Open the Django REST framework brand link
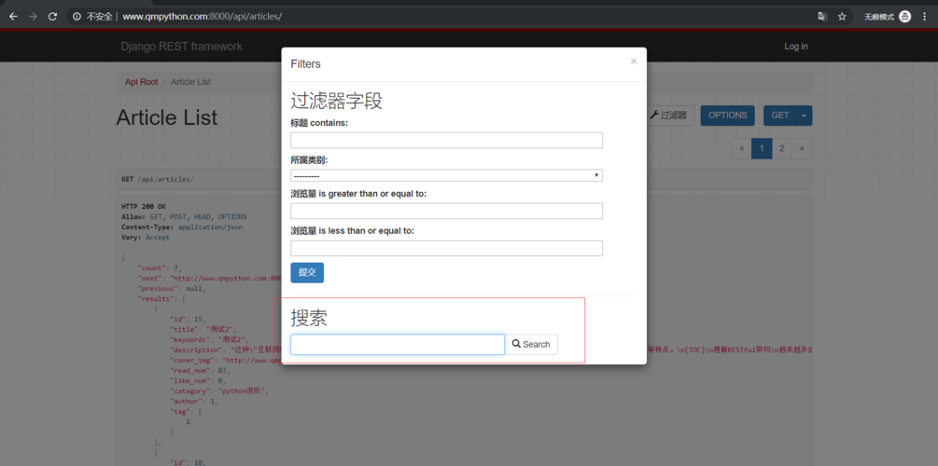Screen dimensions: 938x466 click(x=182, y=47)
